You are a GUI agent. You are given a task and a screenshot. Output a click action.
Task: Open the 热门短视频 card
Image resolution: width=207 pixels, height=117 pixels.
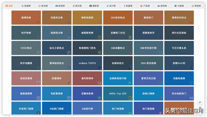click(x=148, y=108)
